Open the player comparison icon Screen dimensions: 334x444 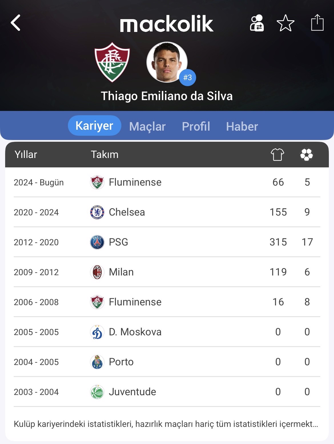(x=257, y=23)
